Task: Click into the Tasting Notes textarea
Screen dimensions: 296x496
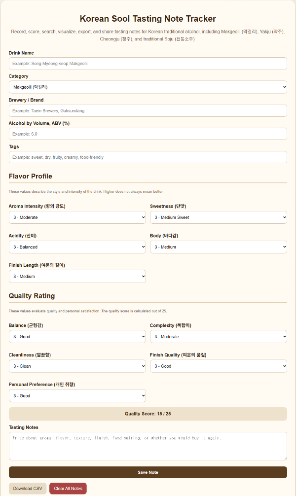Action: pyautogui.click(x=148, y=446)
